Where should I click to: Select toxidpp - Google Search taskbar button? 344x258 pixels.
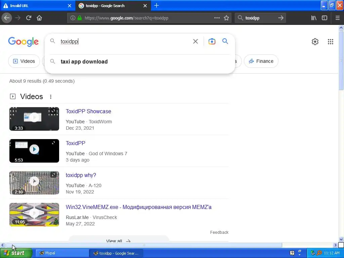(x=116, y=253)
